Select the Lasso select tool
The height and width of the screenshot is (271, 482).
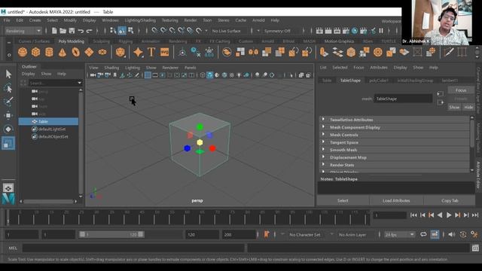pyautogui.click(x=8, y=88)
